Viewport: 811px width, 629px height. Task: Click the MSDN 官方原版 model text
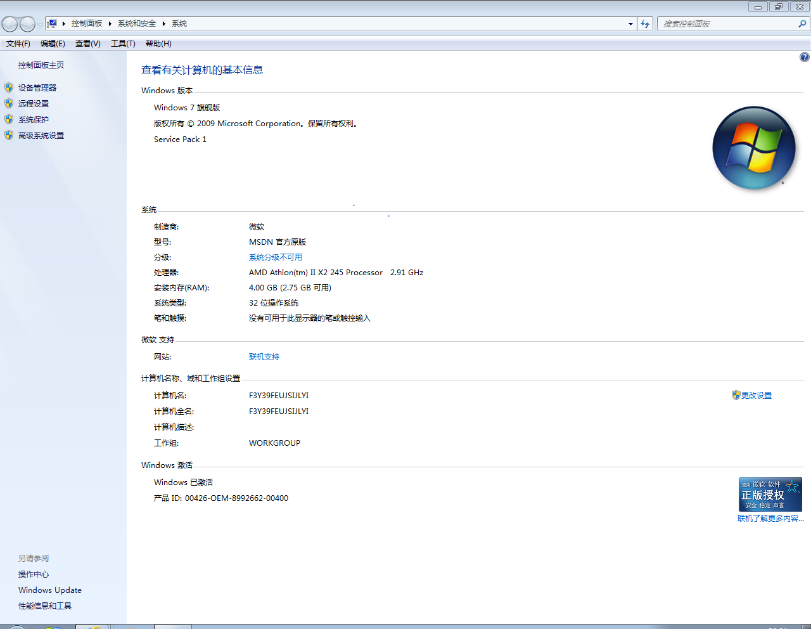[x=278, y=242]
